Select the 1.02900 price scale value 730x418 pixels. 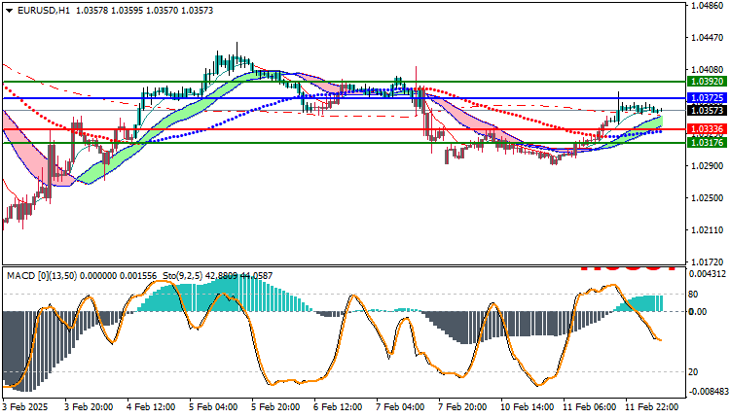[708, 166]
